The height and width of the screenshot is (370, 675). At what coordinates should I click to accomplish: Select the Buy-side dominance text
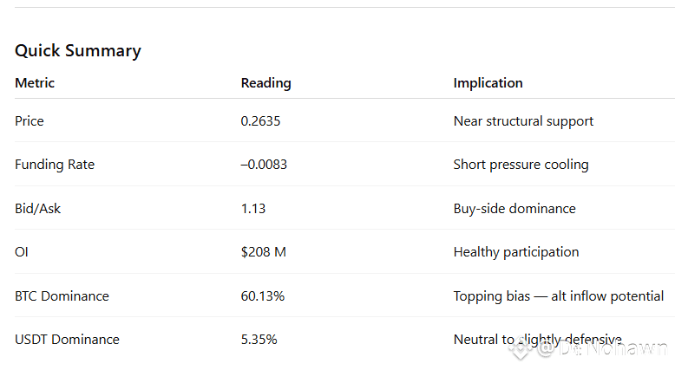tap(514, 209)
